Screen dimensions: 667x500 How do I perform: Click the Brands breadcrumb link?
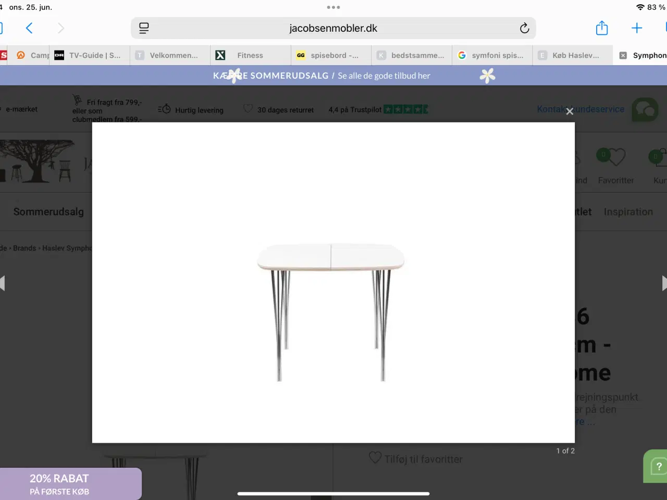pos(24,248)
